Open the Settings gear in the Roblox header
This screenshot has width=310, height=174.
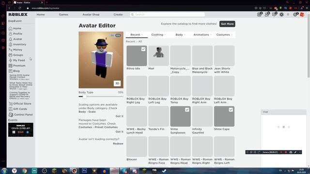(x=295, y=14)
